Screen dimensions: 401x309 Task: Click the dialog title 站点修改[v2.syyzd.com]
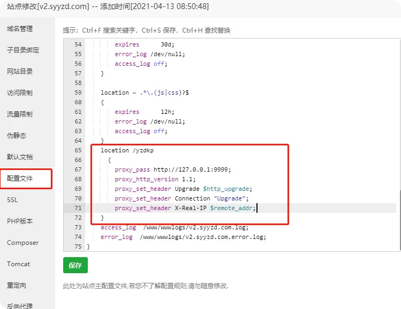click(x=48, y=6)
